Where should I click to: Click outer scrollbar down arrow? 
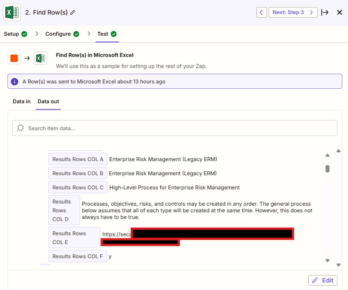click(338, 265)
